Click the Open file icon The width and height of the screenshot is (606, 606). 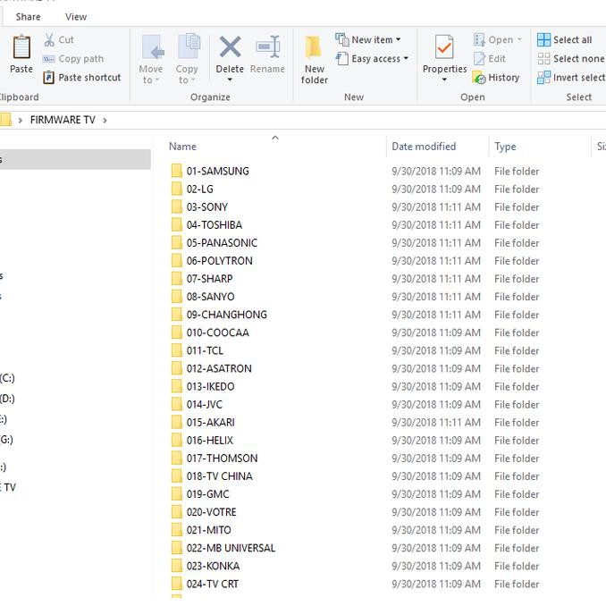tap(479, 39)
